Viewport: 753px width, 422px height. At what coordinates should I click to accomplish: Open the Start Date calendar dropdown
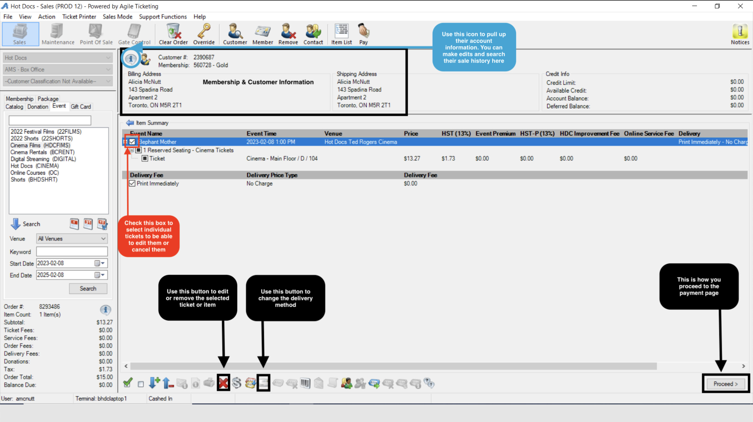pos(102,263)
